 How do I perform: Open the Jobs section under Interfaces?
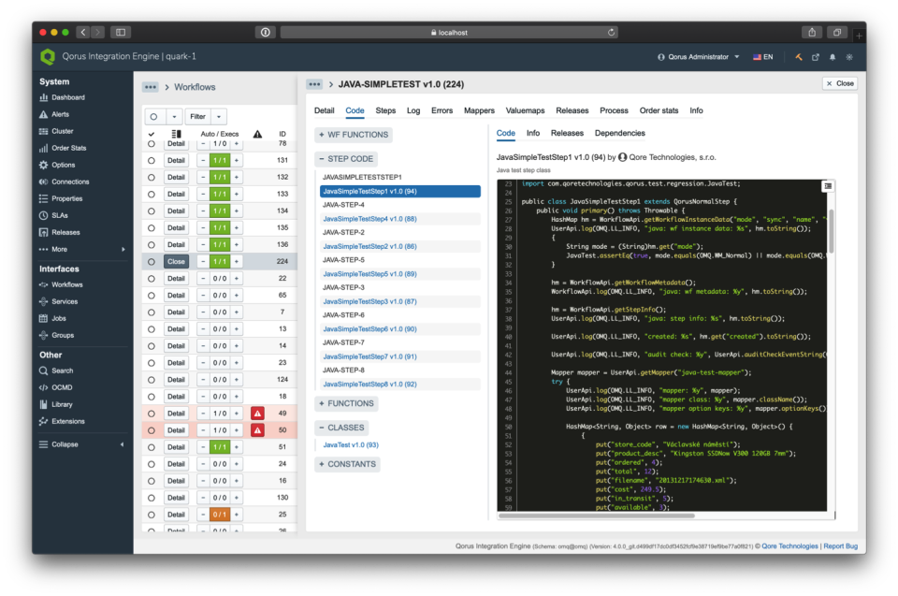point(58,318)
